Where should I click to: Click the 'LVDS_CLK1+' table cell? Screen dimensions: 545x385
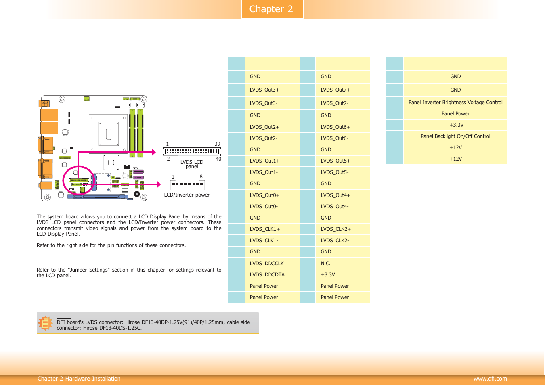click(272, 229)
